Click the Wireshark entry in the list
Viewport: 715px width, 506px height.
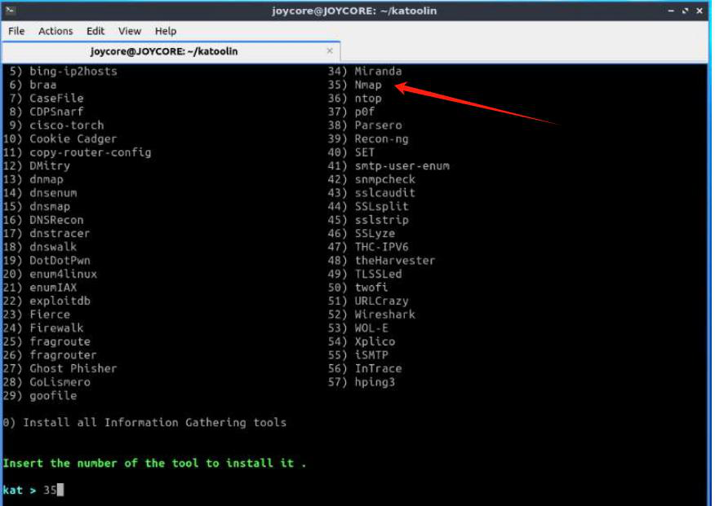384,315
